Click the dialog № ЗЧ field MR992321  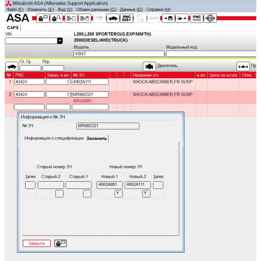(x=108, y=126)
